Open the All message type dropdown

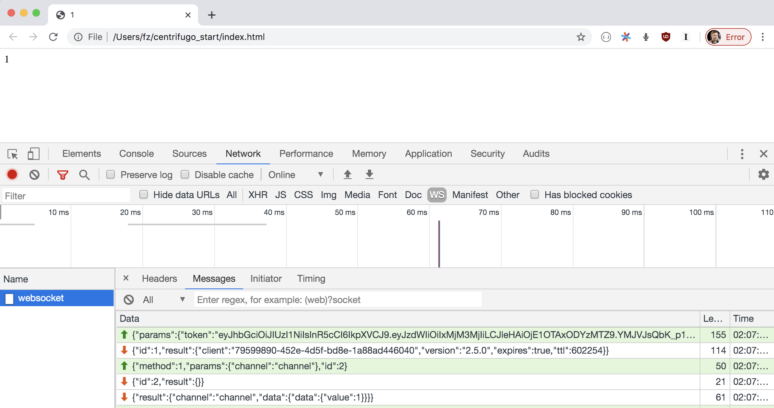coord(164,300)
